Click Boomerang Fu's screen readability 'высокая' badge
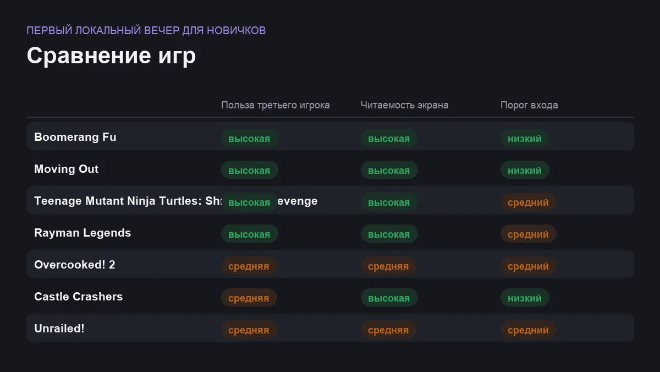 [x=389, y=138]
